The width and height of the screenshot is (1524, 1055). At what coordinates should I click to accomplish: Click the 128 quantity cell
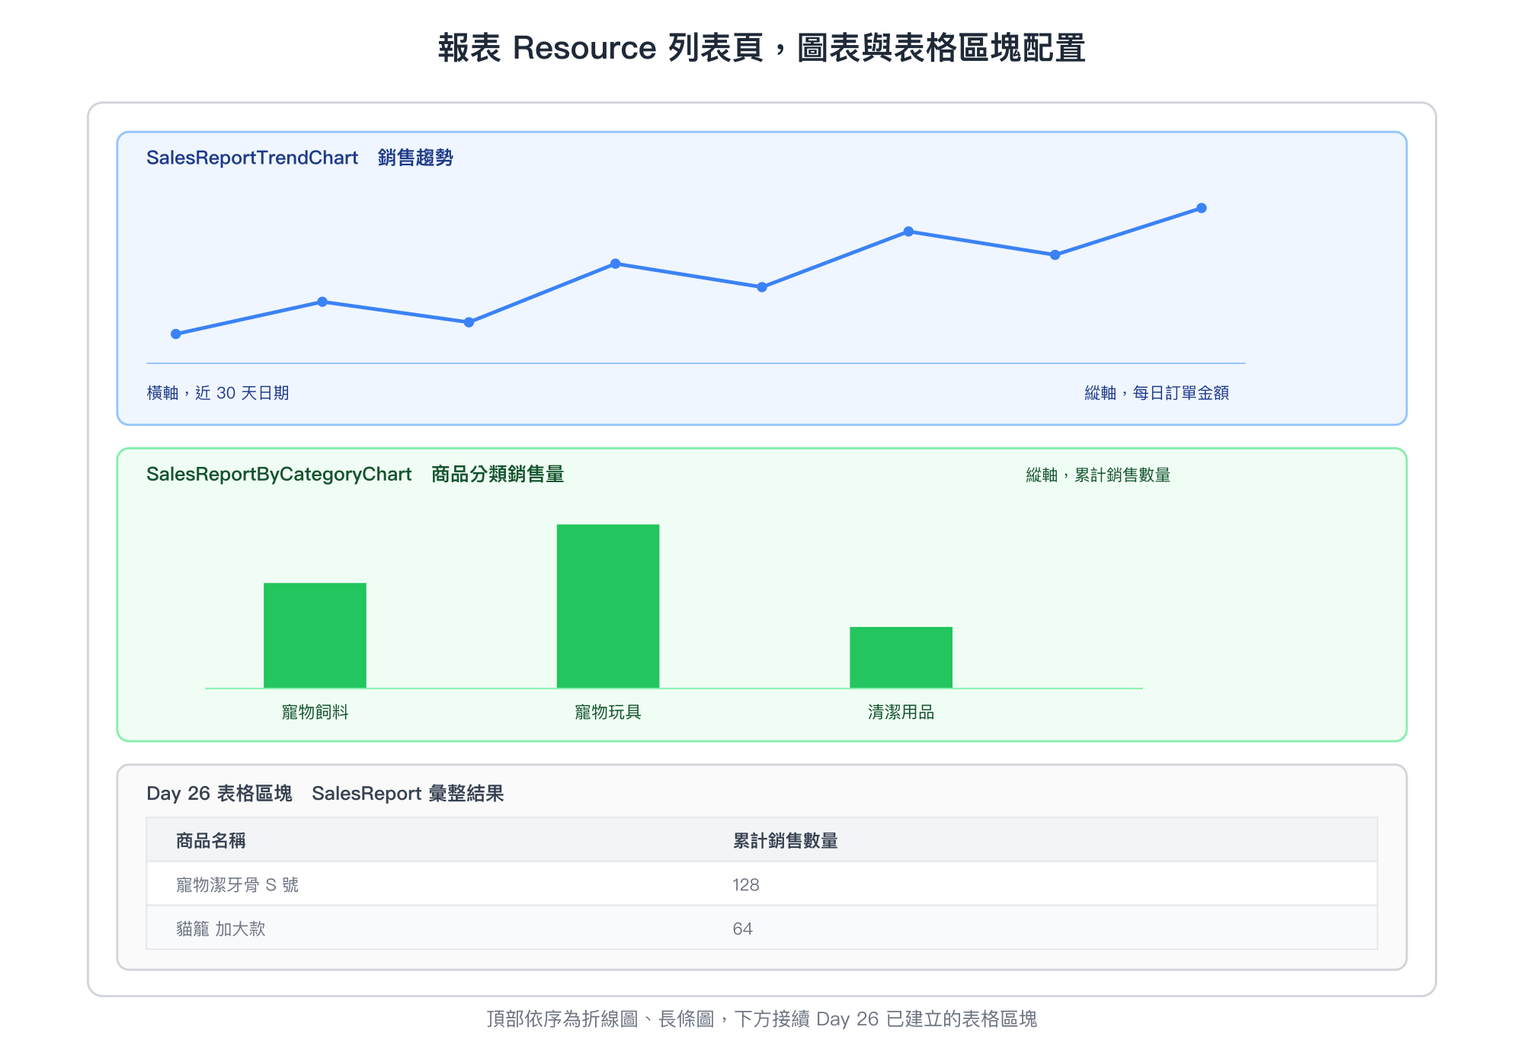pyautogui.click(x=746, y=885)
